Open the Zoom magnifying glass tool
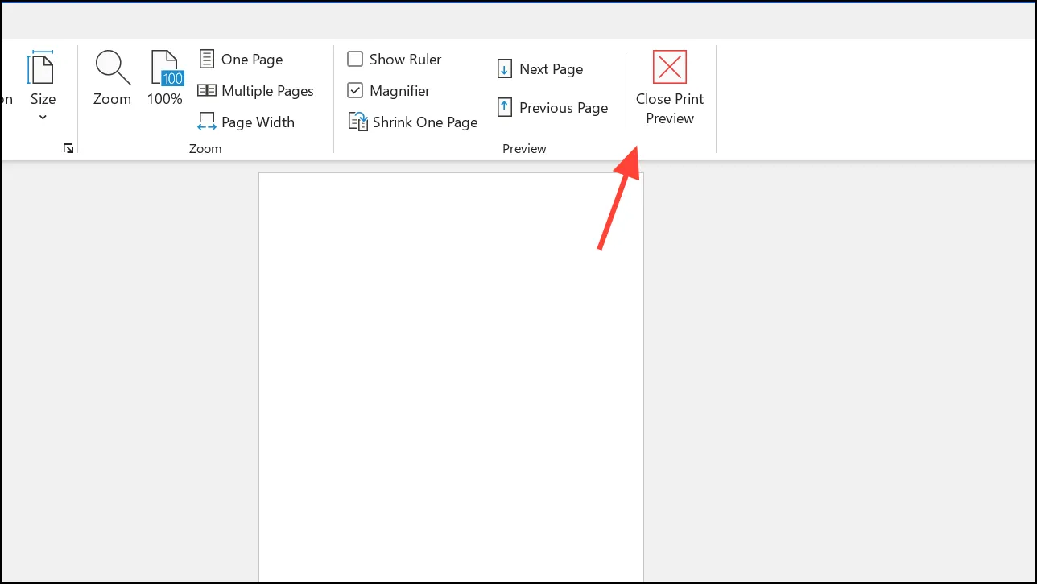This screenshot has width=1037, height=584. 112,78
